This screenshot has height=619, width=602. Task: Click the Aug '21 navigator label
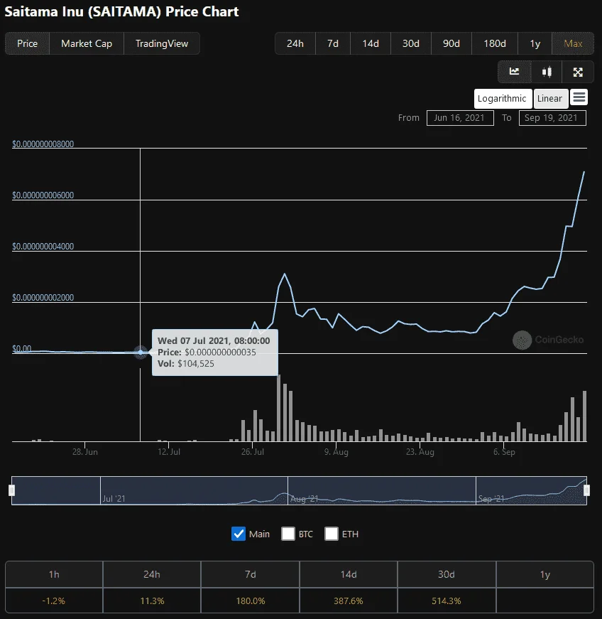tap(304, 499)
